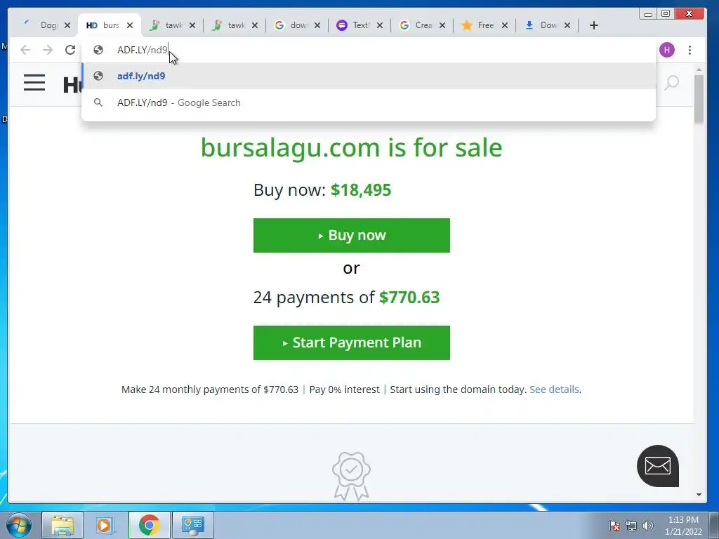Click the award ribbon badge icon

click(351, 476)
